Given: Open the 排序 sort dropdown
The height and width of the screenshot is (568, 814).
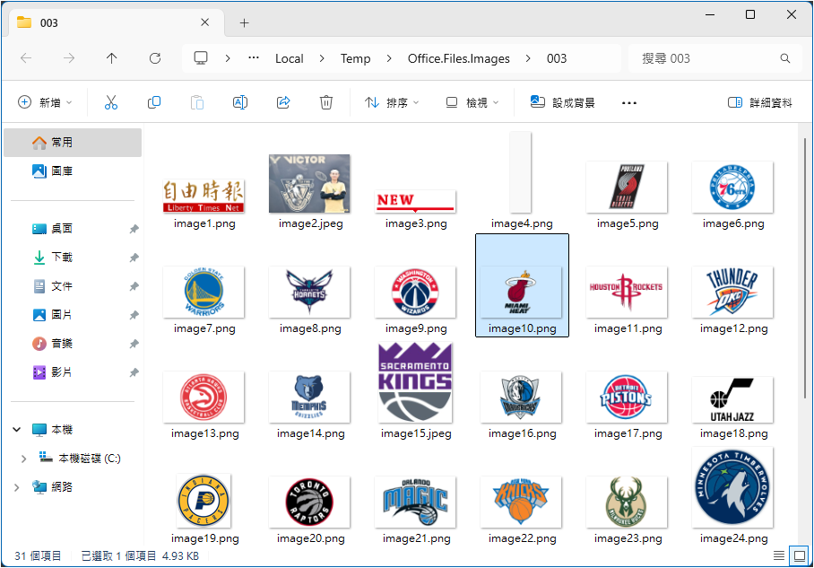Looking at the screenshot, I should [x=392, y=102].
